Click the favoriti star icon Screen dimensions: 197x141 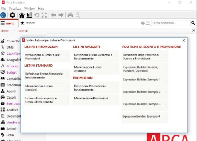[22, 23]
